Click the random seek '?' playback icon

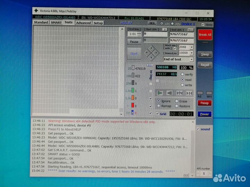click(x=180, y=93)
